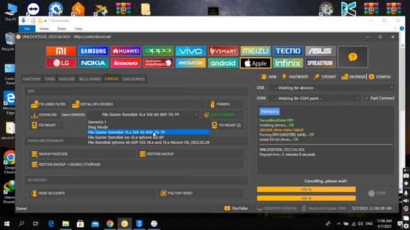The image size is (410, 230).
Task: Click the upper 100% progress bar
Action: coord(306,189)
